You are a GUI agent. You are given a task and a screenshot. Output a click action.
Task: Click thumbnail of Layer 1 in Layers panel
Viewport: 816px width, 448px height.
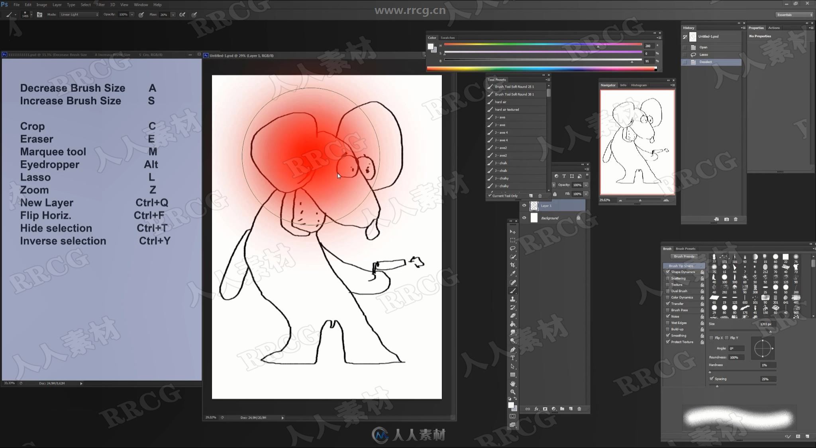click(533, 205)
